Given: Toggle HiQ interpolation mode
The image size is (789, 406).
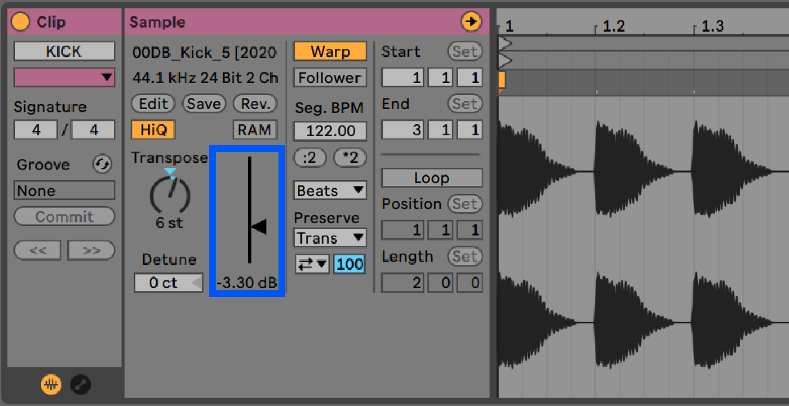Looking at the screenshot, I should [x=153, y=129].
